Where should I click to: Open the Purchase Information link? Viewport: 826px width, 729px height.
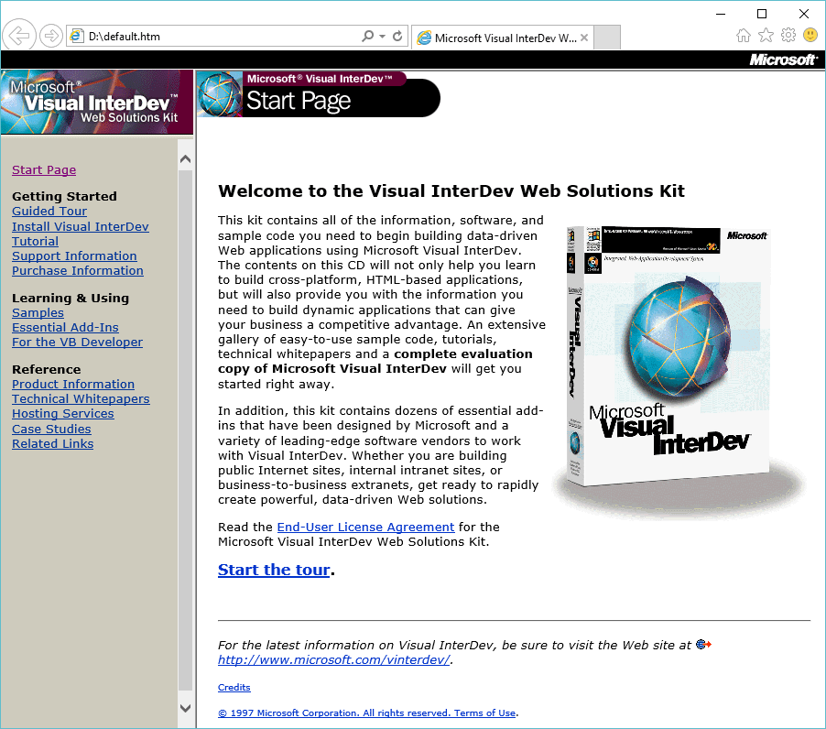(78, 271)
